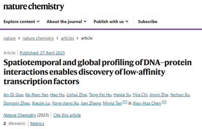Navigate to the articles breadcrumb
Image resolution: width=202 pixels, height=129 pixels.
(68, 38)
